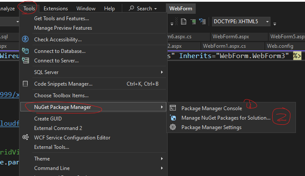Expand the NuGet Package Manager arrow
Viewport: 305px width, 176px height.
pyautogui.click(x=162, y=107)
